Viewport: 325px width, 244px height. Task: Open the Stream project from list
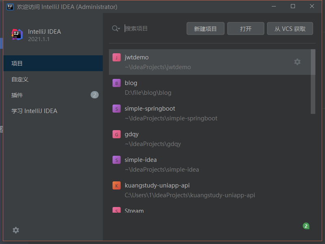point(134,211)
